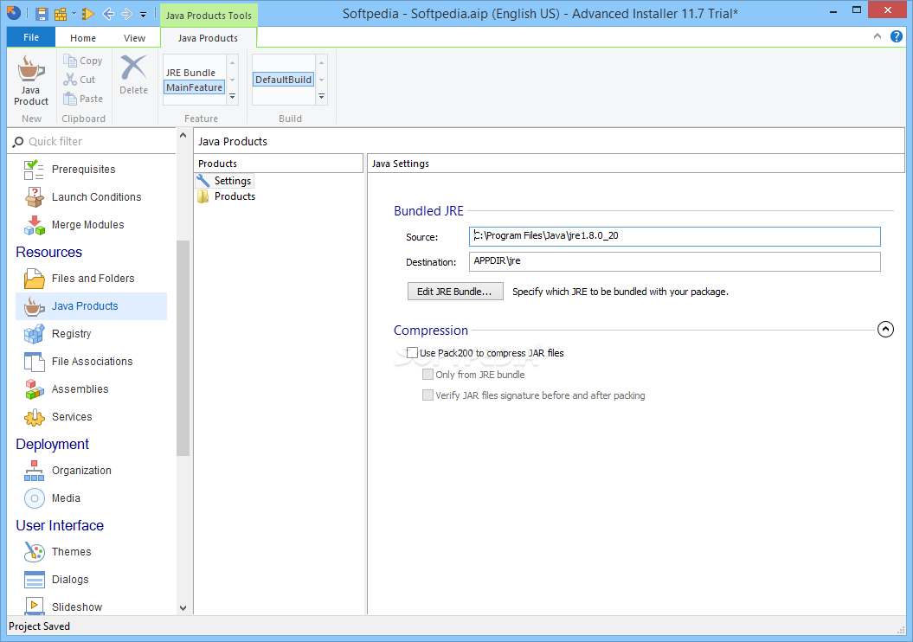Click the application logo icon in title bar
The height and width of the screenshot is (642, 913).
[x=13, y=13]
